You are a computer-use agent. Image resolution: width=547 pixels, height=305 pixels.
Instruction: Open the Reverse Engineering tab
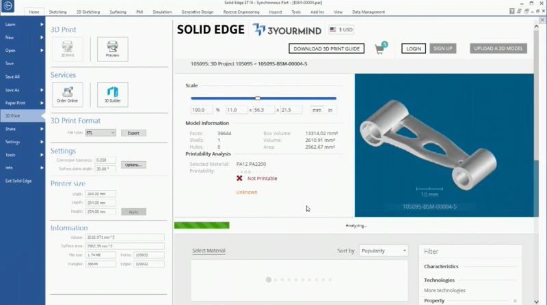[x=241, y=12]
